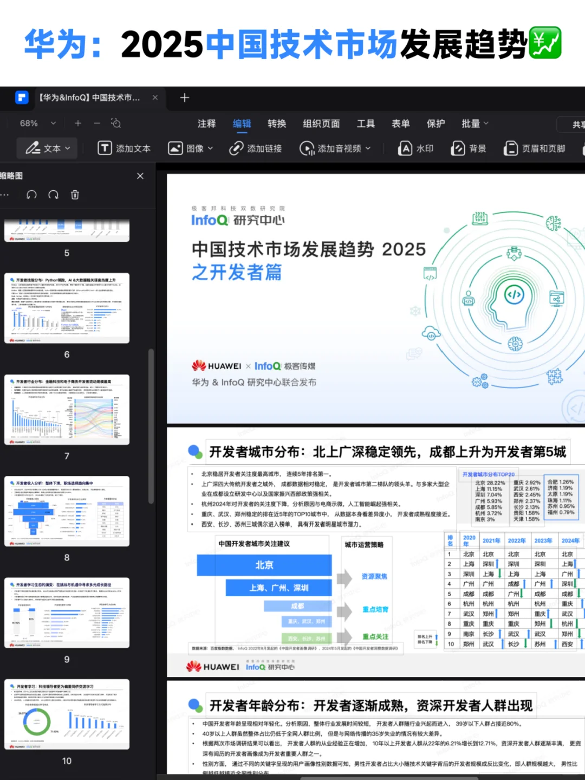Expand the 批量 dropdown menu
This screenshot has width=585, height=780.
475,124
